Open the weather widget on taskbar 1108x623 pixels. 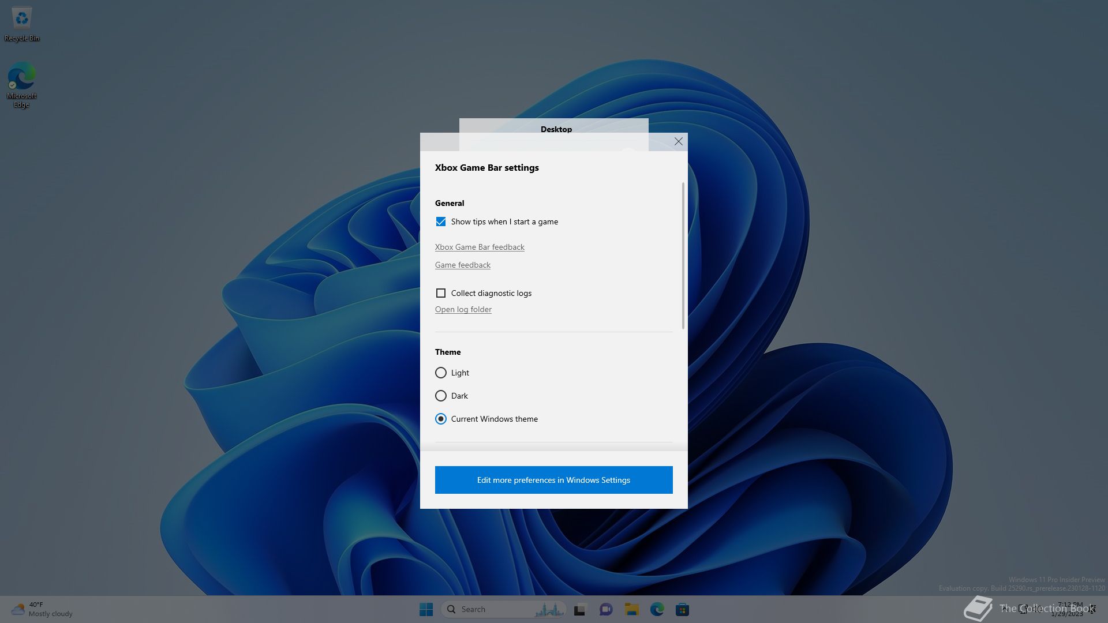tap(42, 609)
